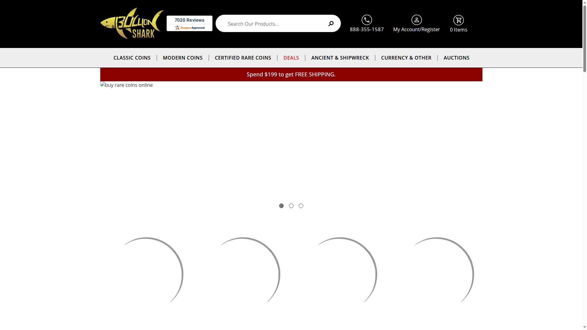Open the shopping cart icon showing 0 Items

458,20
